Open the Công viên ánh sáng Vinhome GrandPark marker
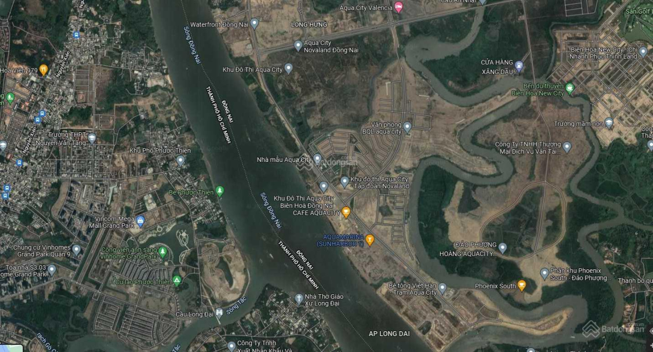 tap(162, 252)
